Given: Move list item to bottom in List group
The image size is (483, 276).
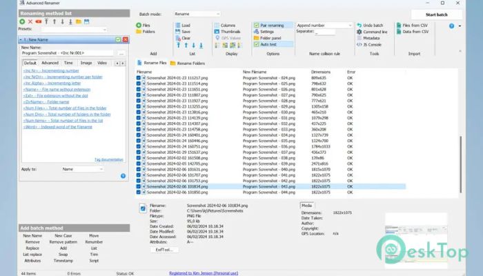Looking at the screenshot, I should coord(201,46).
